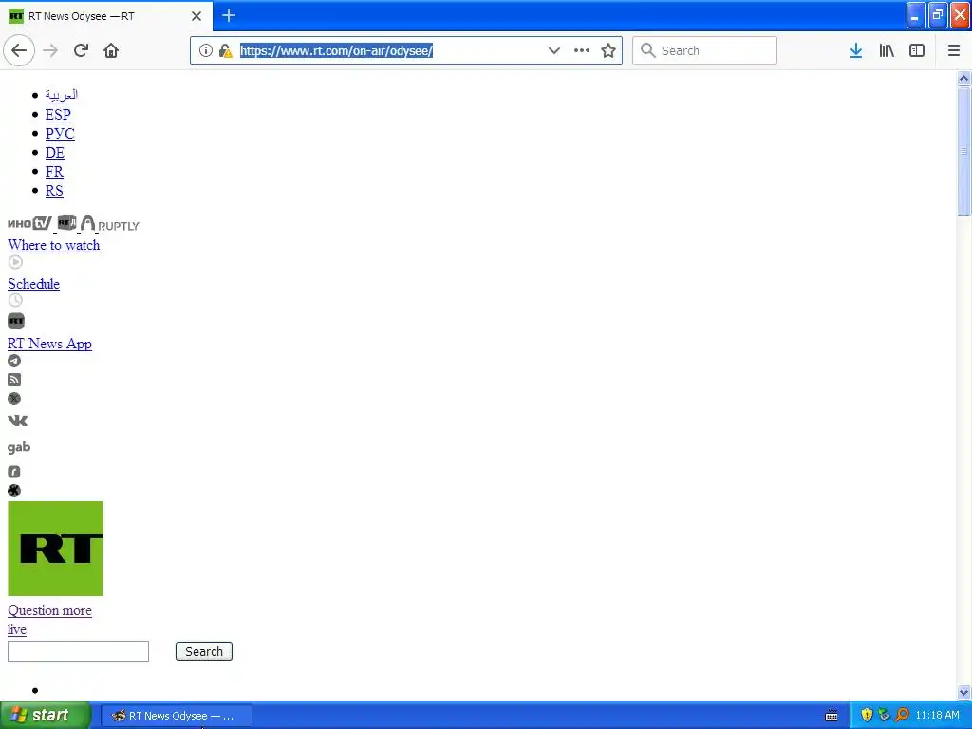The width and height of the screenshot is (972, 729).
Task: Open the ИНОTV logo link
Action: (x=29, y=223)
